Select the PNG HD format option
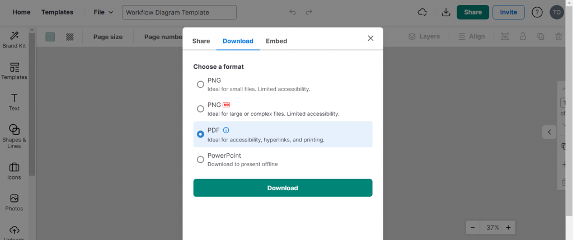The height and width of the screenshot is (240, 573). (200, 109)
